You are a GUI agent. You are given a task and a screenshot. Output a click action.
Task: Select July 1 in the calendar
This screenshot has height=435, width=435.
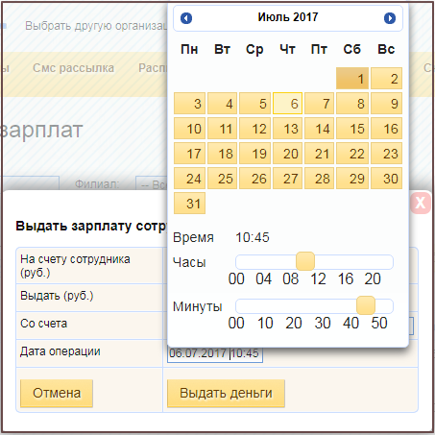(352, 79)
